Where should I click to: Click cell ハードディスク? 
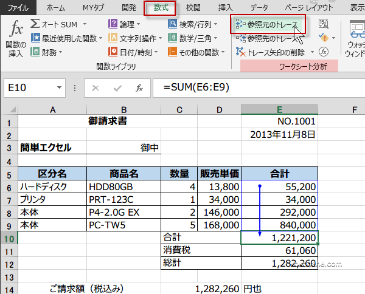coord(52,186)
